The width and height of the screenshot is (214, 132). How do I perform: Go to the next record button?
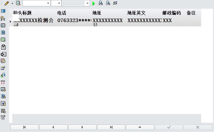click(82, 127)
